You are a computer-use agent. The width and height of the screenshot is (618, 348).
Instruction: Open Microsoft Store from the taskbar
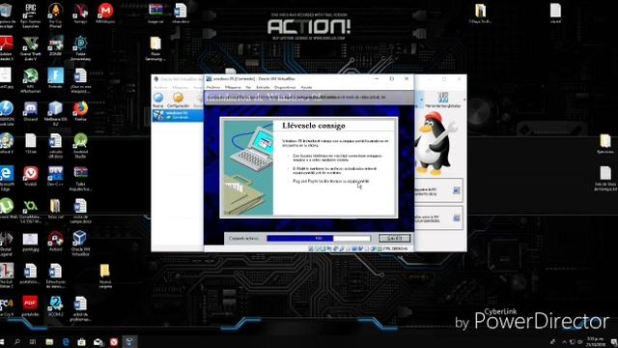point(81,341)
